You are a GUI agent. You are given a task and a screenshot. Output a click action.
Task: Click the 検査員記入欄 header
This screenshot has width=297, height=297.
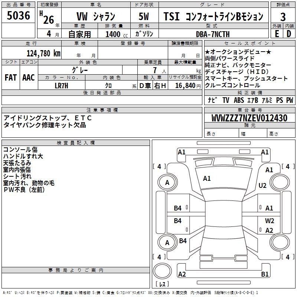coord(76,143)
